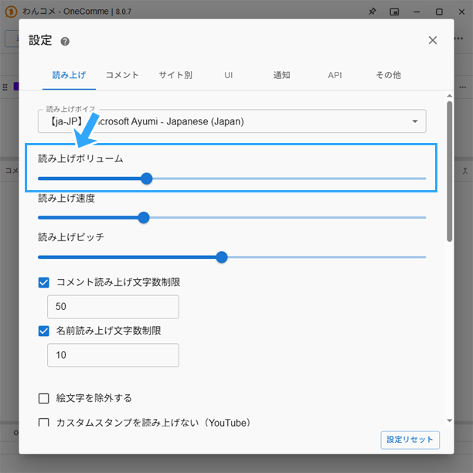The height and width of the screenshot is (473, 473).
Task: Close the settings dialog with the X
Action: coord(433,40)
